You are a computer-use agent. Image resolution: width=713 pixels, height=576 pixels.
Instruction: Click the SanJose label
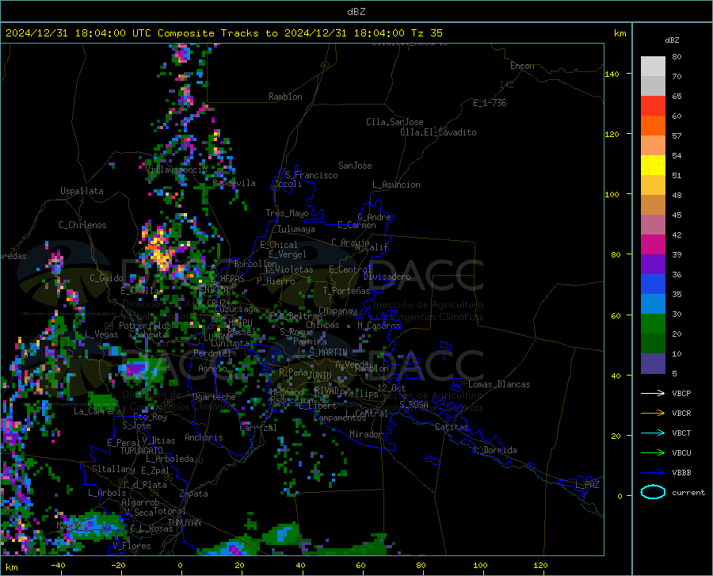coord(355,166)
